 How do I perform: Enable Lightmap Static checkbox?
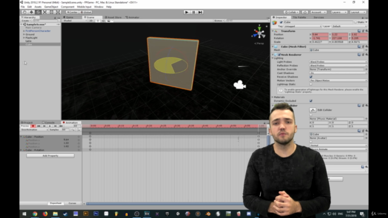tap(311, 84)
